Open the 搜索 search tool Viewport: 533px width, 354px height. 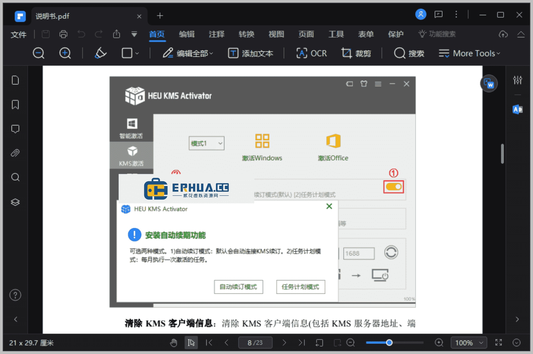pyautogui.click(x=409, y=53)
